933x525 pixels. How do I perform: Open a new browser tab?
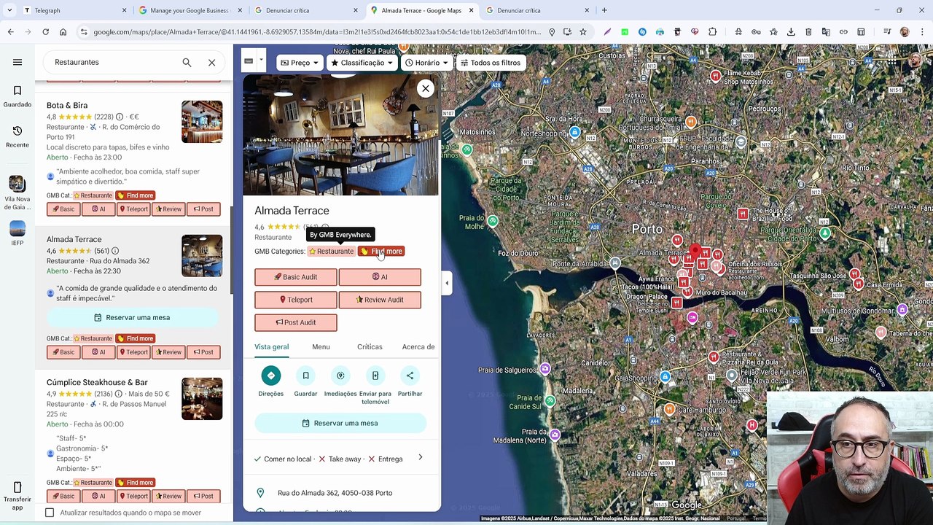coord(604,10)
